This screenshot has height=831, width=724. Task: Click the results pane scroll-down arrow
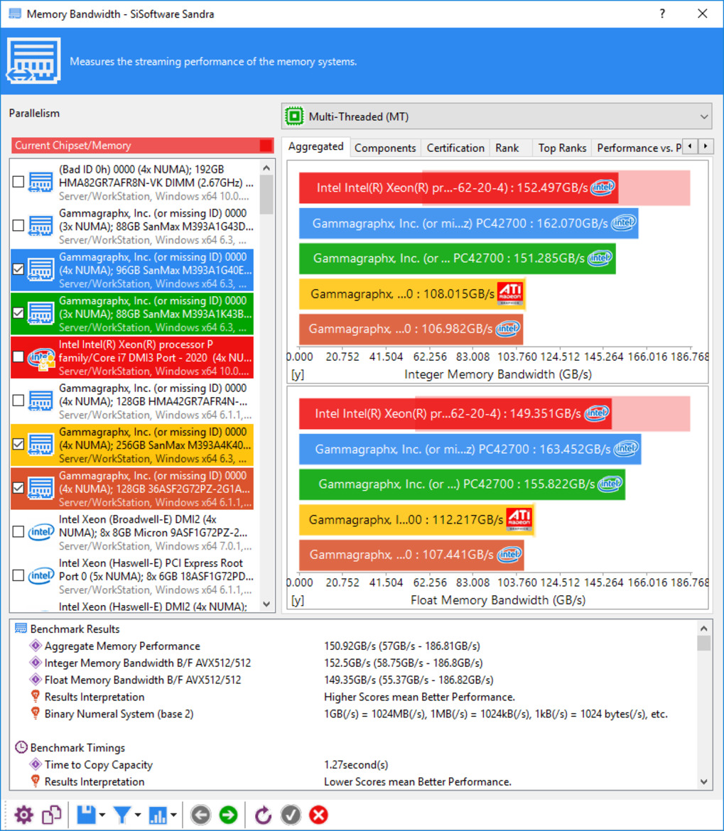704,782
